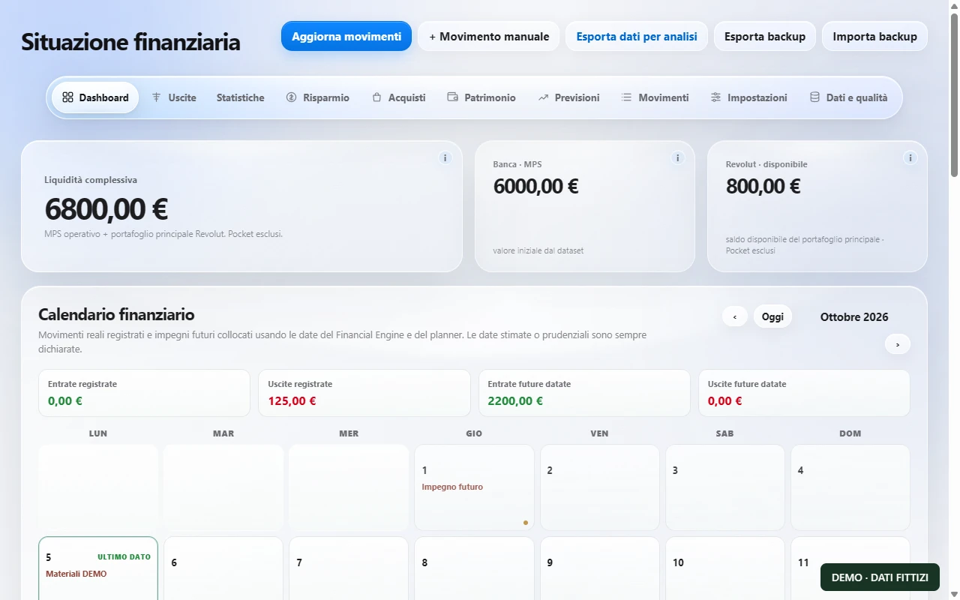
Task: Select calendar day 10
Action: (725, 568)
